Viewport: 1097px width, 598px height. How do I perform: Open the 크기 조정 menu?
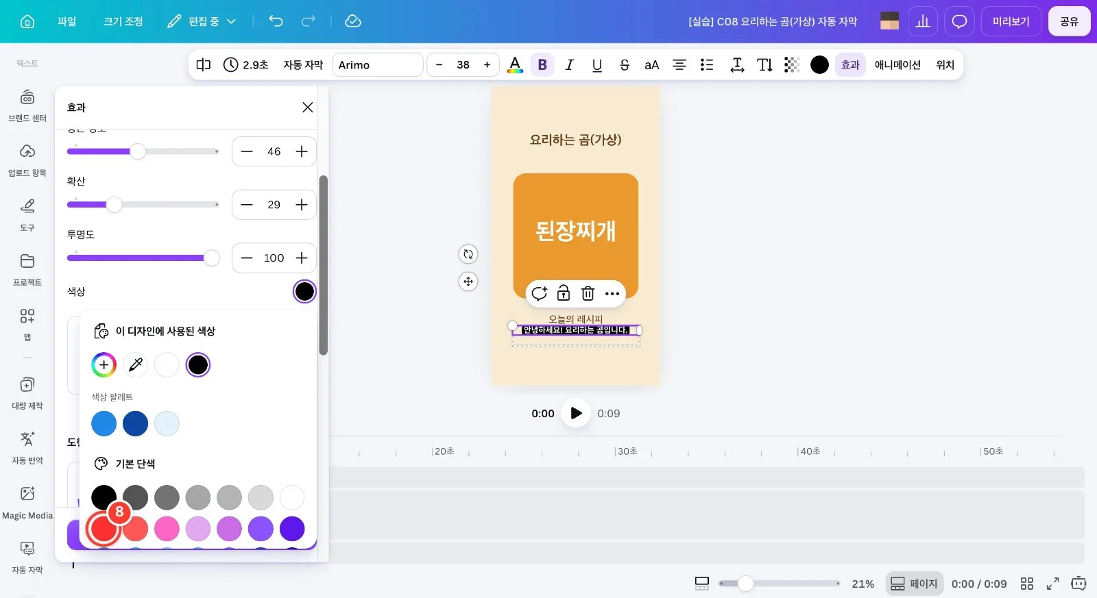click(123, 21)
